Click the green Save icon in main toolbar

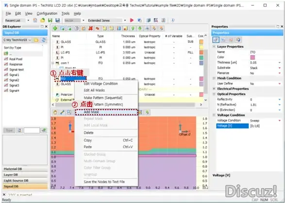50,20
